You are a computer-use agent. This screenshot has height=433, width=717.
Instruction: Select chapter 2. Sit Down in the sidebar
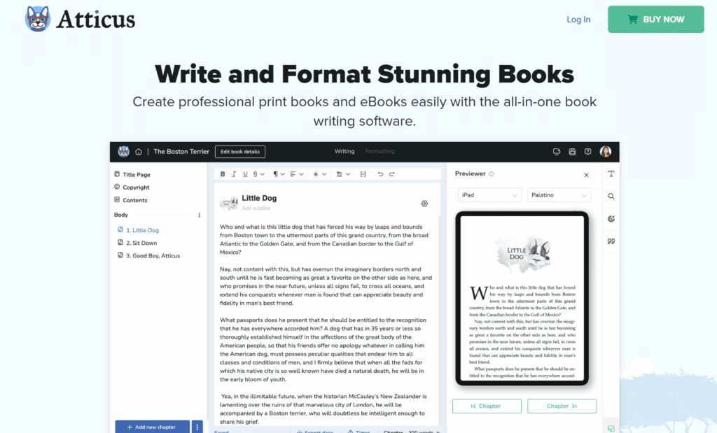click(x=142, y=242)
